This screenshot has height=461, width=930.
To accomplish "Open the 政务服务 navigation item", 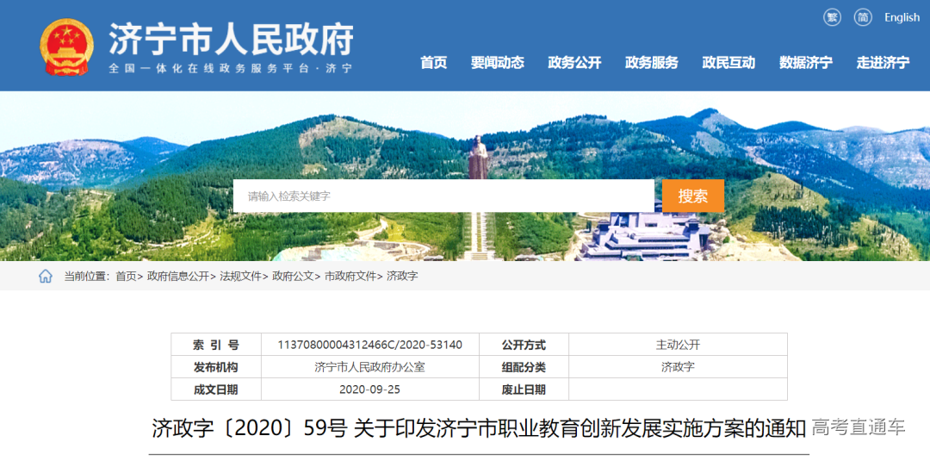I will click(x=651, y=63).
